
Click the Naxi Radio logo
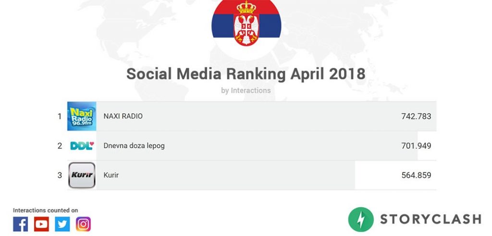[x=82, y=116]
